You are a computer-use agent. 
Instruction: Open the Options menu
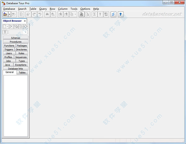coord(85,9)
